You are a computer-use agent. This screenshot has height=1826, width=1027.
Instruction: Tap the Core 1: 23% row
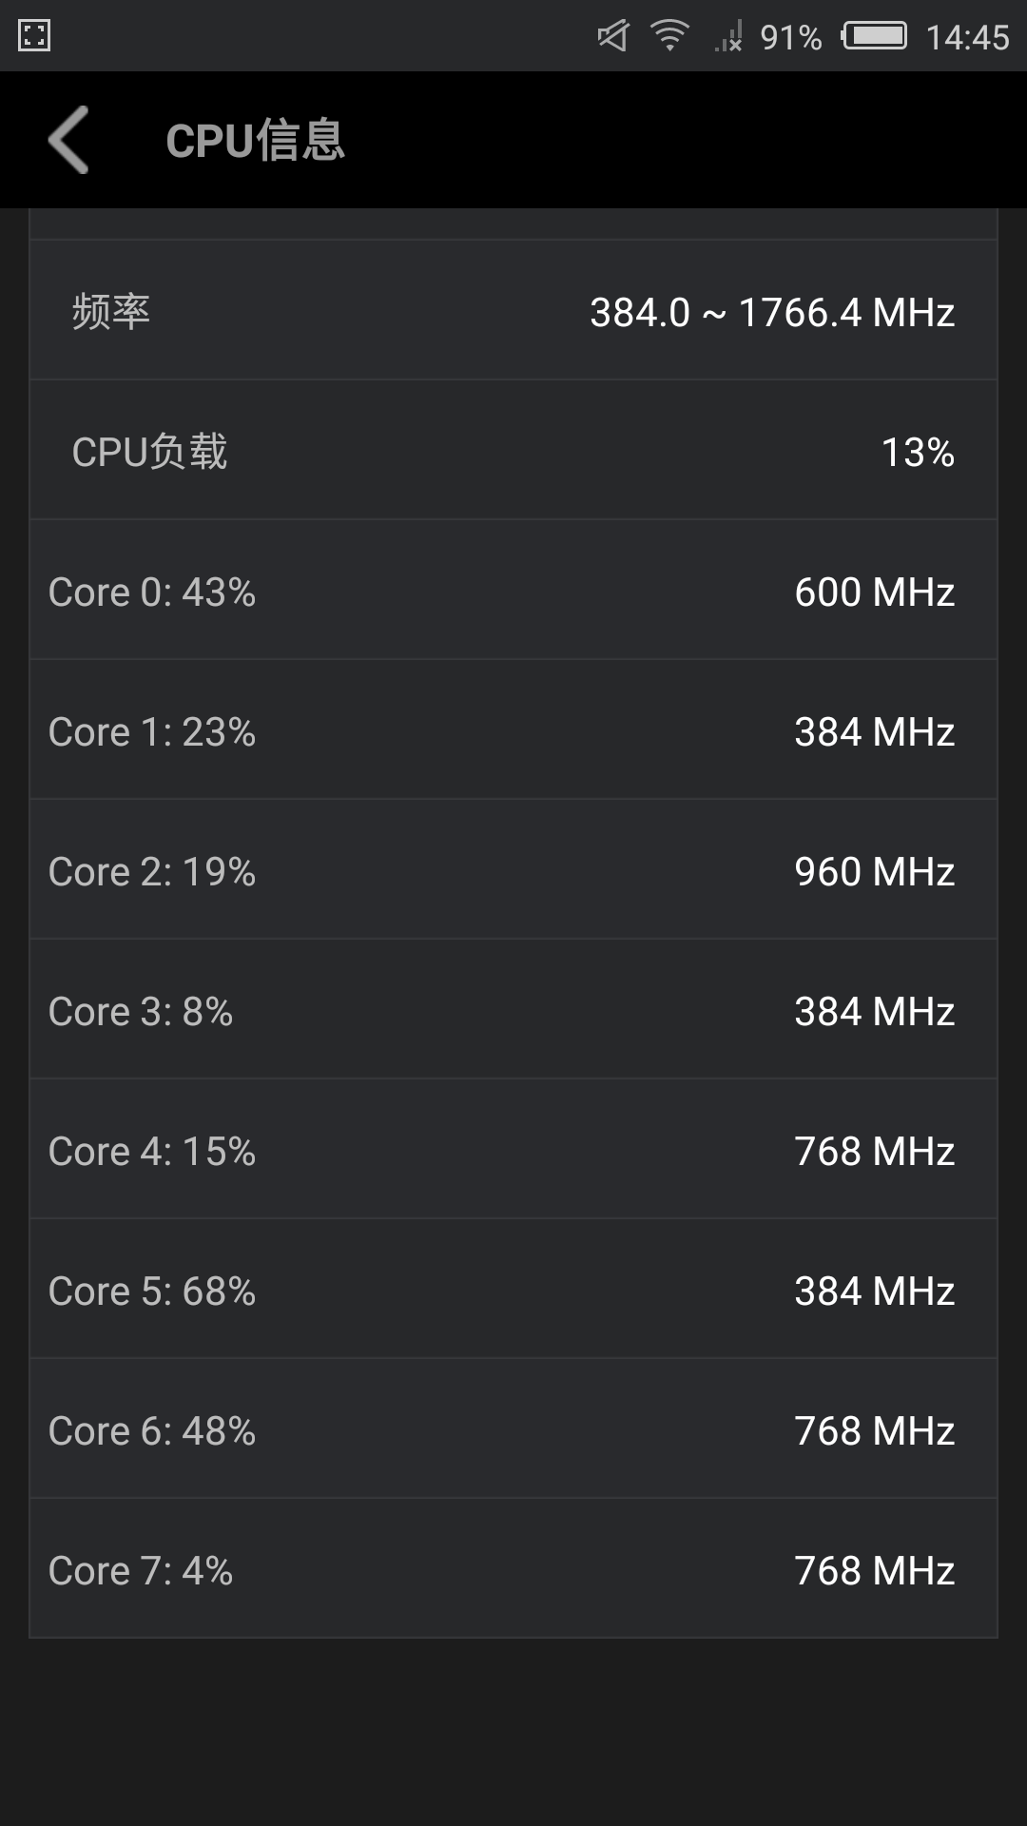point(513,730)
